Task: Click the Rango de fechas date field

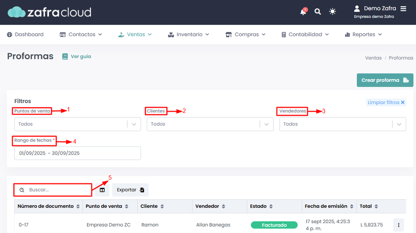Action: (x=77, y=153)
